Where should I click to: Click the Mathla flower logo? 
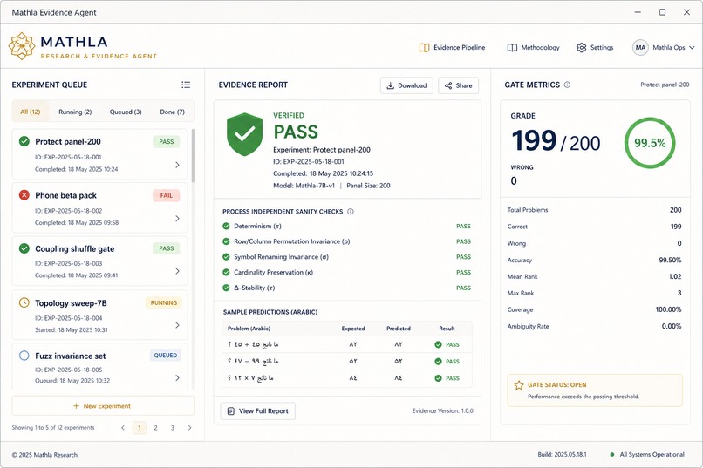22,45
